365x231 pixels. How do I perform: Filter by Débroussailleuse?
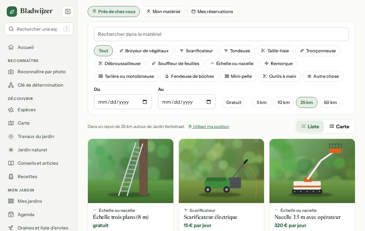click(120, 64)
